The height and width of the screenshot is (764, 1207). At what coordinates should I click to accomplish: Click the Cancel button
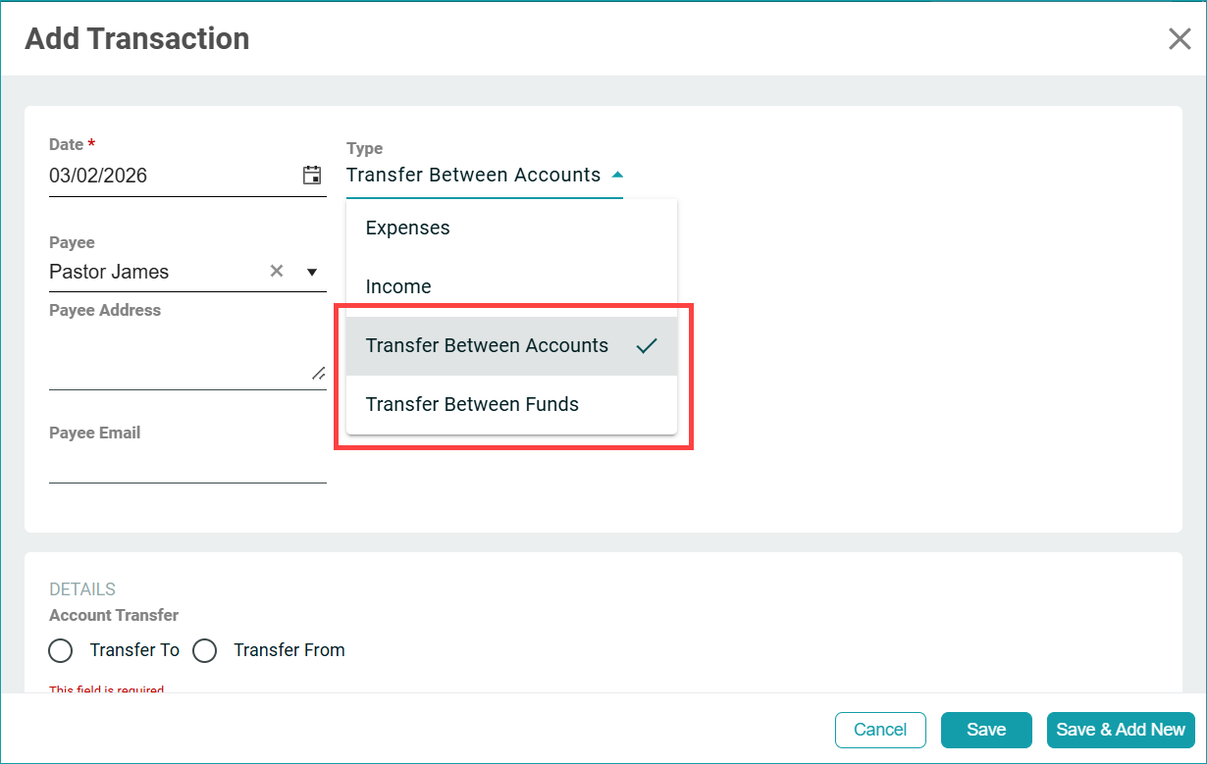(880, 730)
